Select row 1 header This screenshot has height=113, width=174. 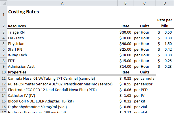pyautogui.click(x=4, y=12)
